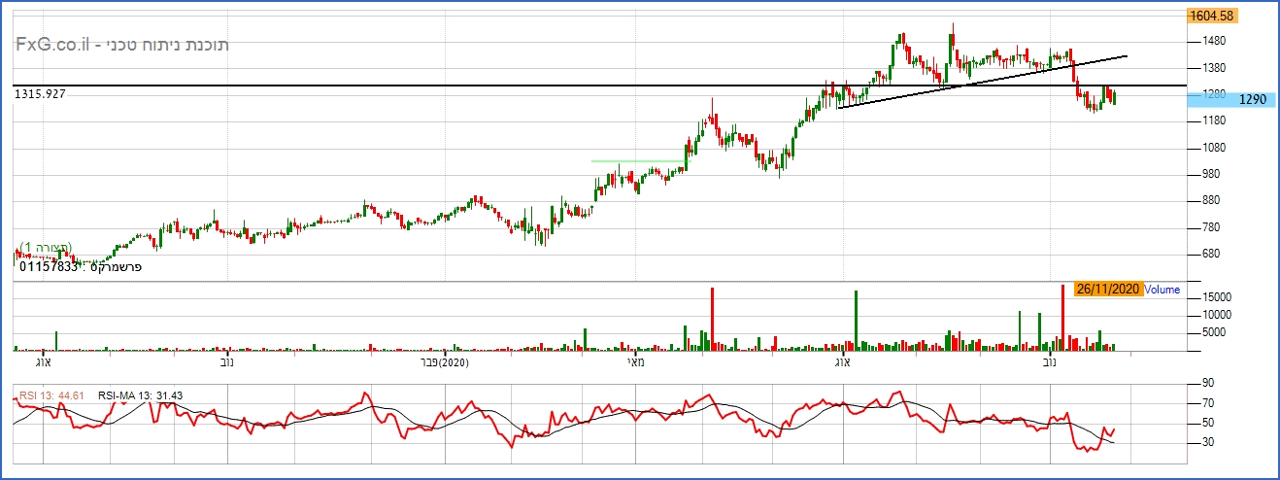Click the orange 1604.58 price label
The width and height of the screenshot is (1280, 480).
tap(1212, 16)
